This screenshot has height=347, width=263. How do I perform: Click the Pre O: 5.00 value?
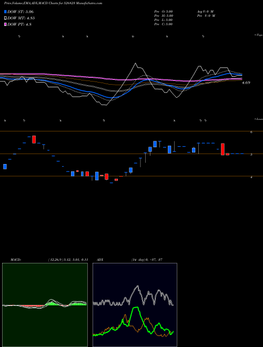pyautogui.click(x=164, y=11)
